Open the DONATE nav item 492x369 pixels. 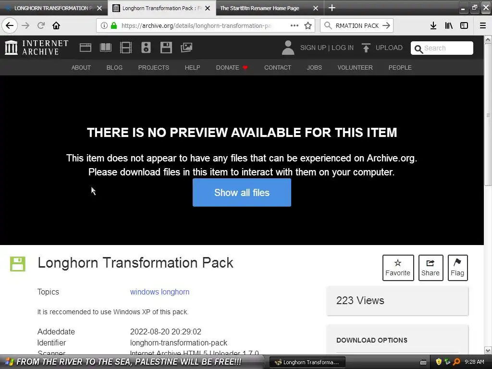click(227, 67)
